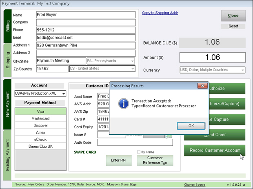Viewport: 253px width, 189px height.
Task: Close the Processing Results dialog
Action: (x=202, y=86)
